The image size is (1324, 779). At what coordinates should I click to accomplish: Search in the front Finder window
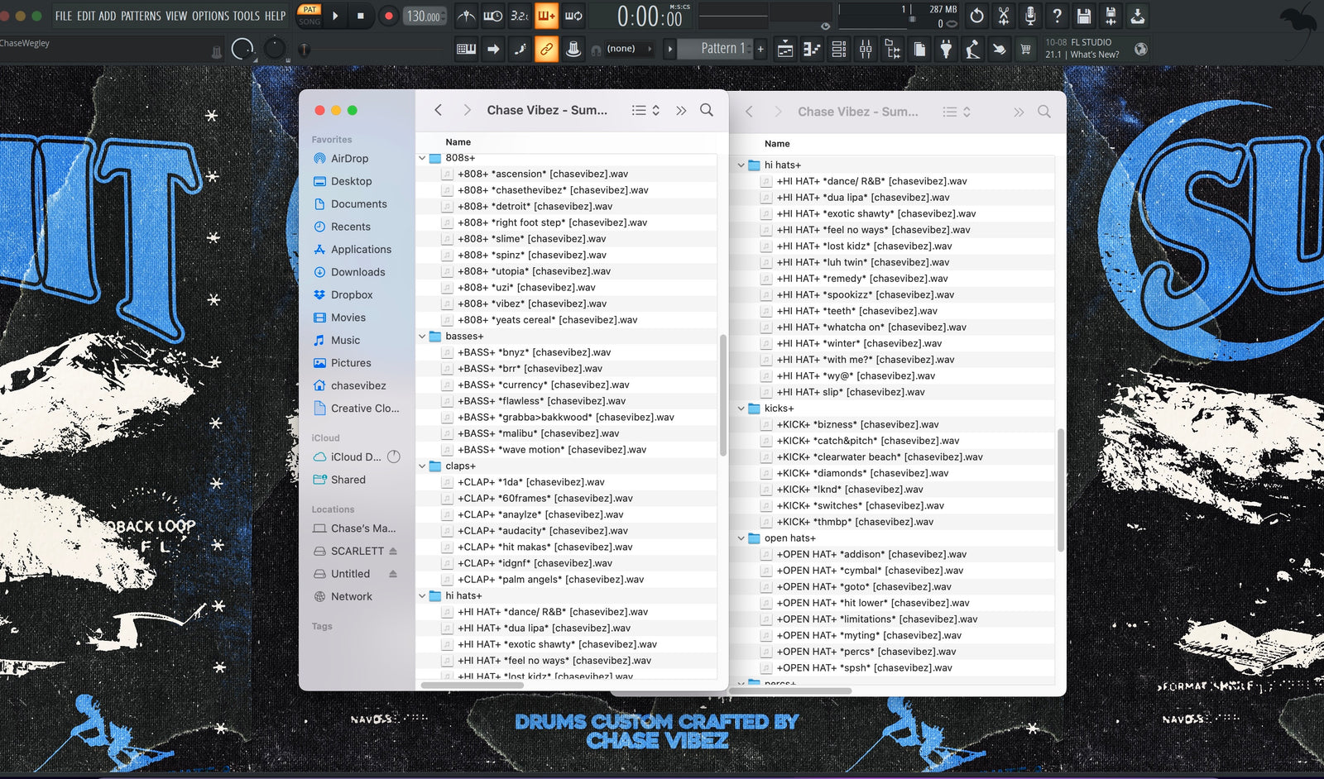707,110
